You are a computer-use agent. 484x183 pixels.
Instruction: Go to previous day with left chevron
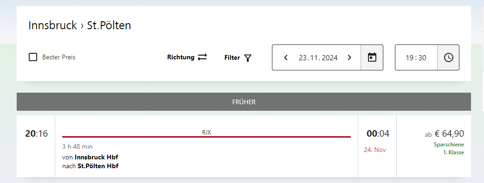[x=286, y=57]
